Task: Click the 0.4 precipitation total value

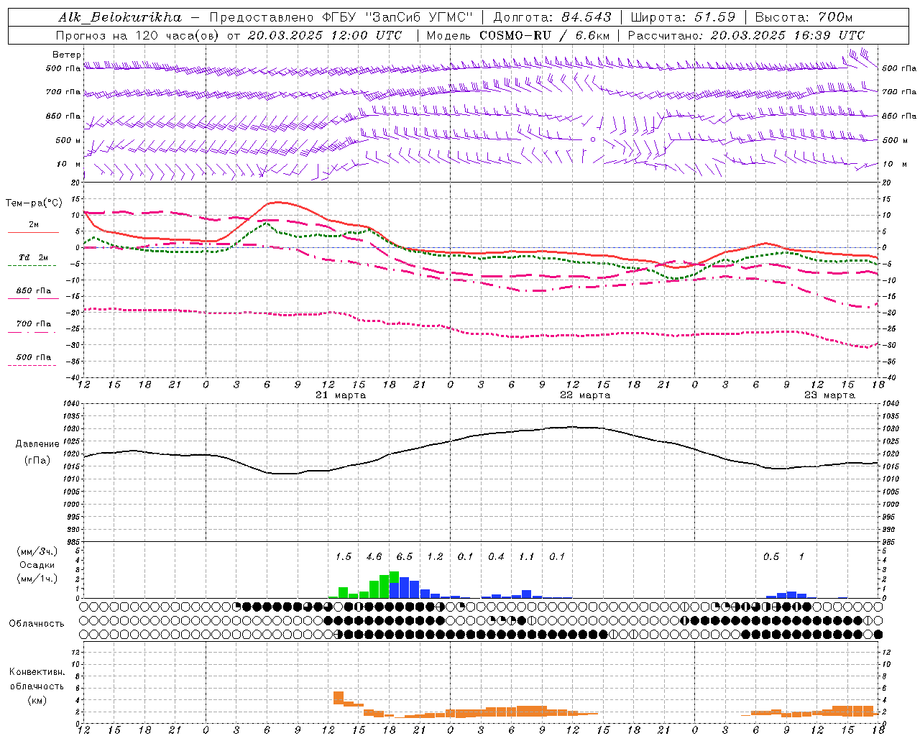Action: (x=496, y=556)
